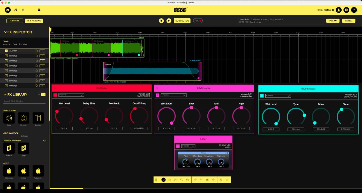Open the account avatar beside Rafael B
362x193 pixels.
[x=339, y=10]
